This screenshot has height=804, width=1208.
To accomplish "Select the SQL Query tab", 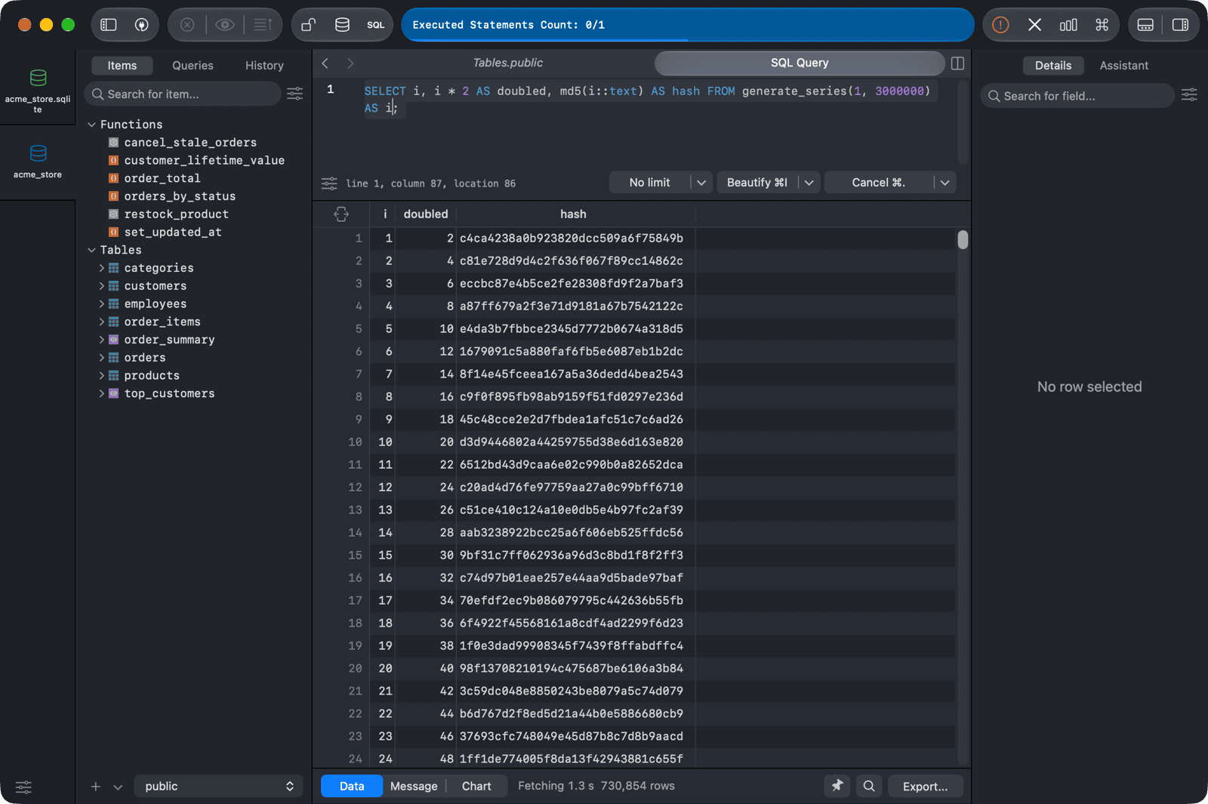I will point(800,63).
